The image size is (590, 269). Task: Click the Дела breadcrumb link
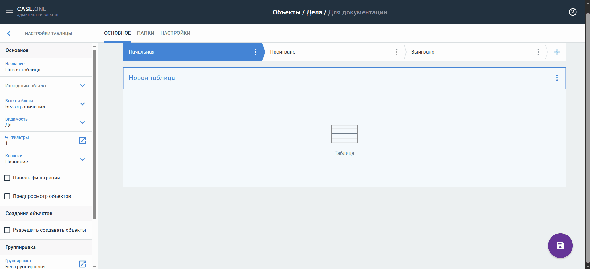(x=314, y=12)
